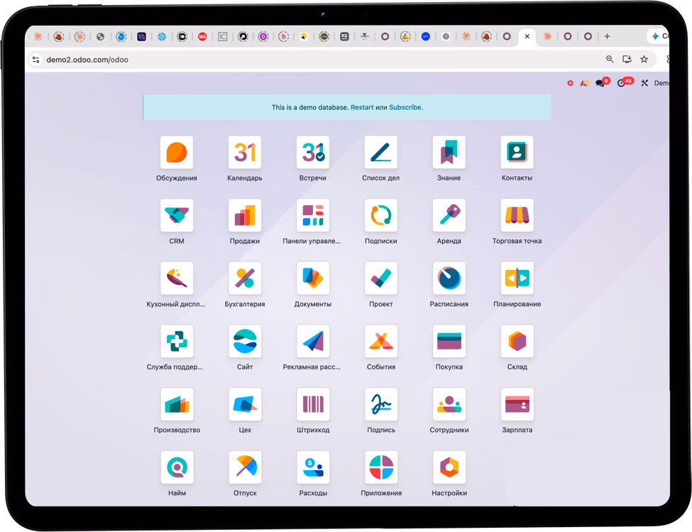This screenshot has width=692, height=532.
Task: Switch to the red WA browser tab
Action: tap(202, 37)
